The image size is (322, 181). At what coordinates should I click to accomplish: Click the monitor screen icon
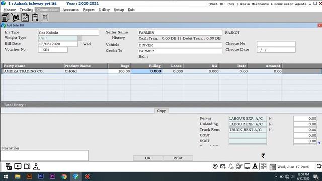coord(247,166)
